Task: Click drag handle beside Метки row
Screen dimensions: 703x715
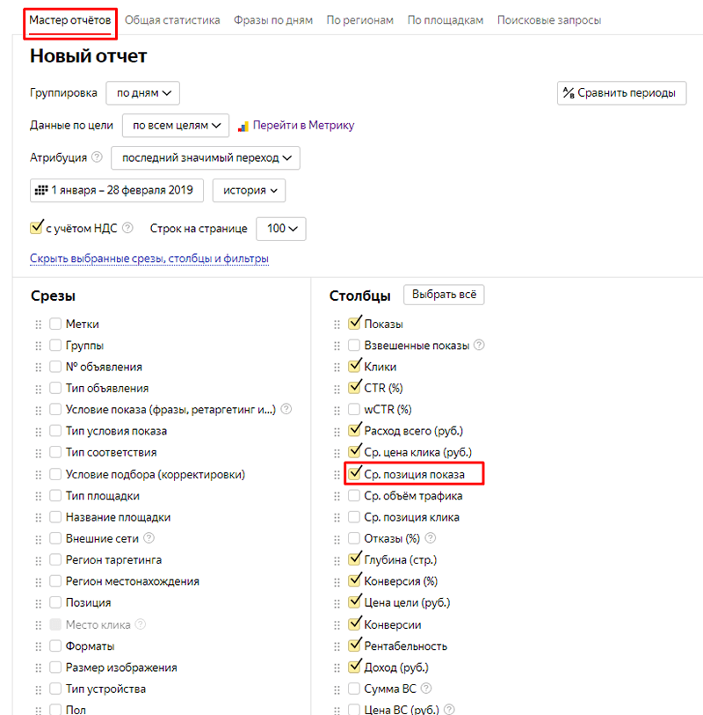Action: click(x=38, y=325)
